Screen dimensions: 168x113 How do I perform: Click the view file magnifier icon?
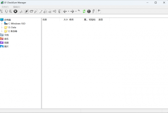pyautogui.click(x=36, y=11)
